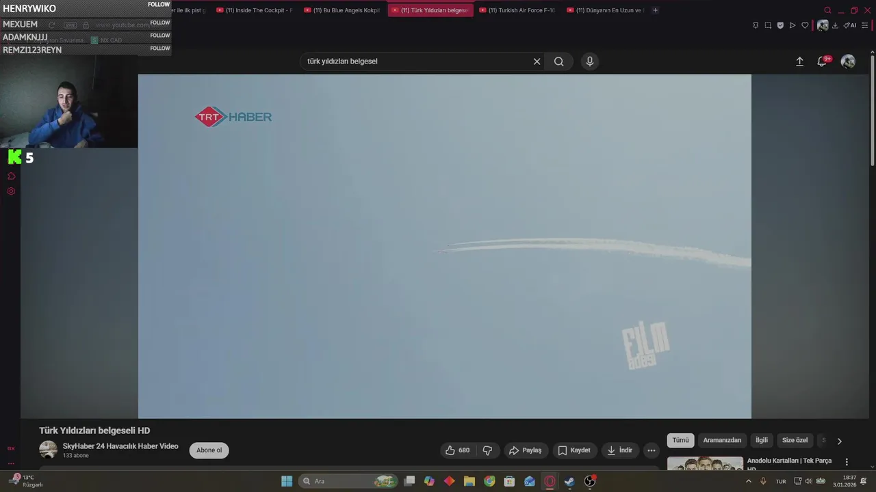Open SkyHaber channel avatar

click(48, 450)
